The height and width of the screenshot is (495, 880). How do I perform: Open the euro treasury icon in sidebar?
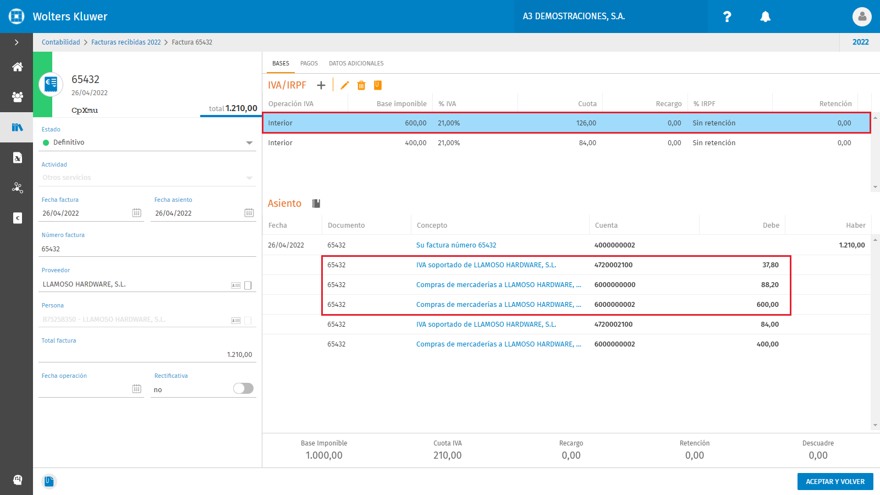18,218
